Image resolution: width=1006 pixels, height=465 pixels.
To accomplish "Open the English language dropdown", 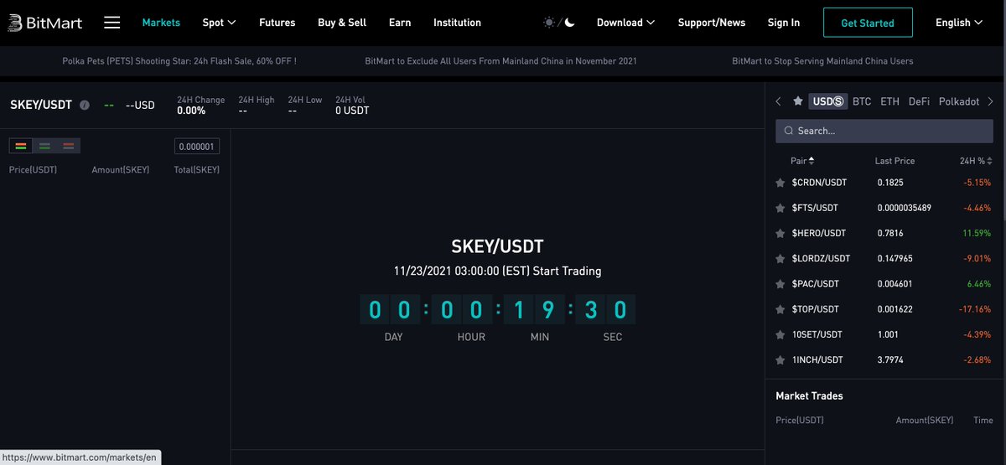I will point(959,23).
